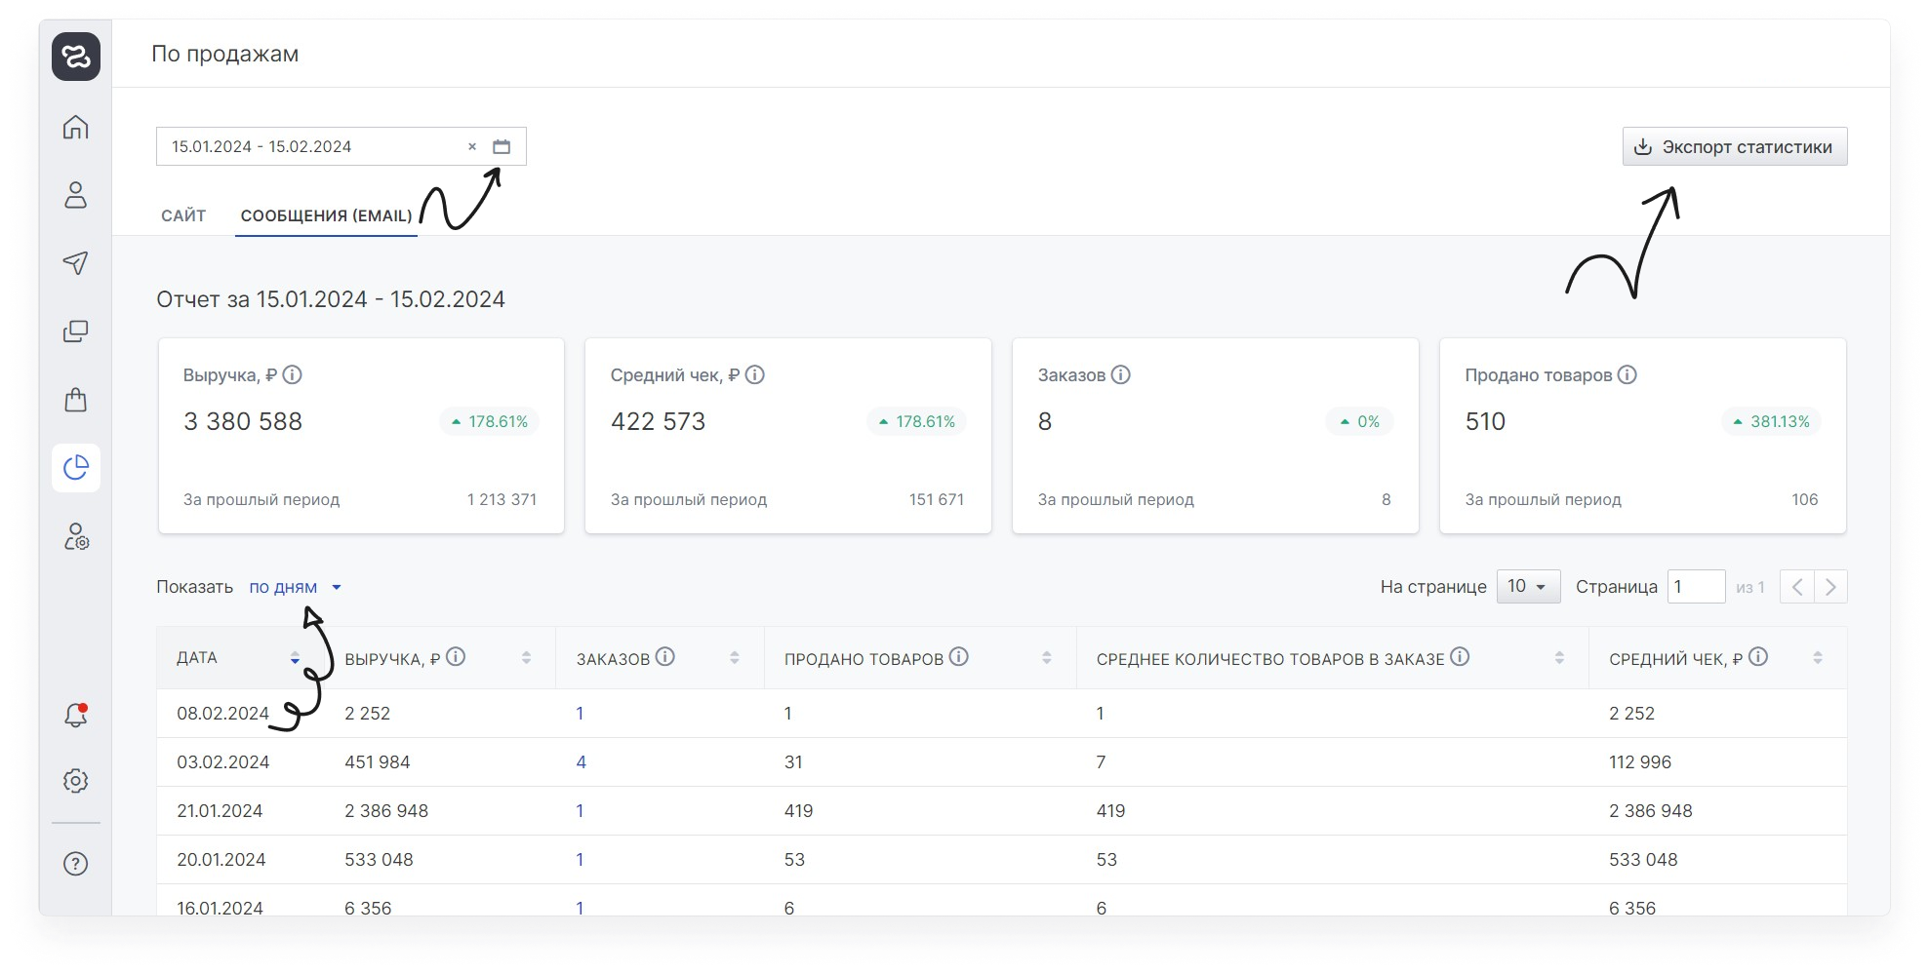The height and width of the screenshot is (974, 1929).
Task: Clear the date range with the x icon
Action: point(472,146)
